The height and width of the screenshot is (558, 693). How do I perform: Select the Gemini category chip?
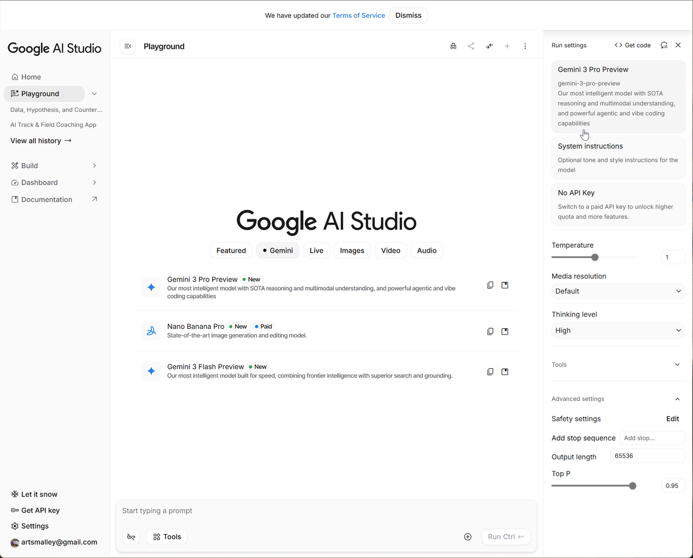click(x=278, y=250)
